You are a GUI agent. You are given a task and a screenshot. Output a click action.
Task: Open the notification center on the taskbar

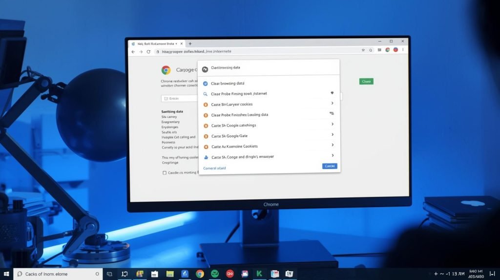(492, 274)
